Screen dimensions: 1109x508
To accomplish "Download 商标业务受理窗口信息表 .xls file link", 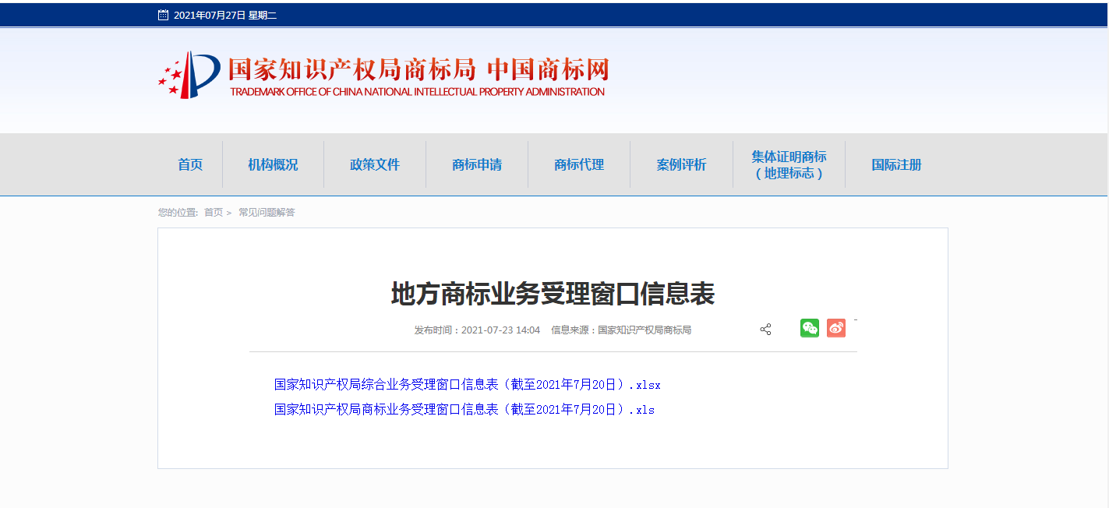I will (x=464, y=409).
